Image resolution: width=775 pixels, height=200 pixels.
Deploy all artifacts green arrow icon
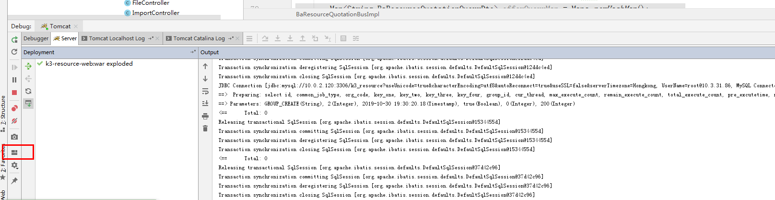click(28, 66)
